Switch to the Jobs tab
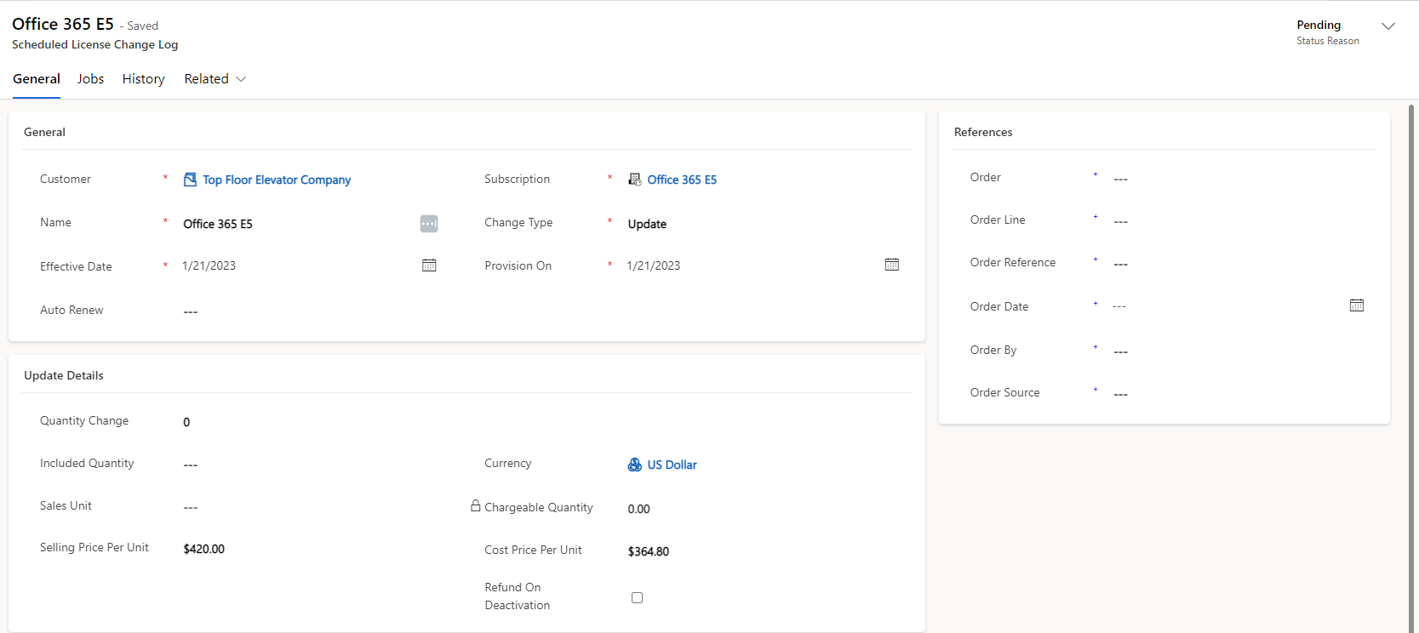 click(90, 79)
